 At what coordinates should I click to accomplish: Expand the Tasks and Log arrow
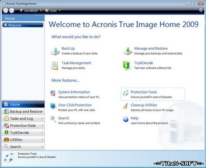pyautogui.click(x=42, y=118)
